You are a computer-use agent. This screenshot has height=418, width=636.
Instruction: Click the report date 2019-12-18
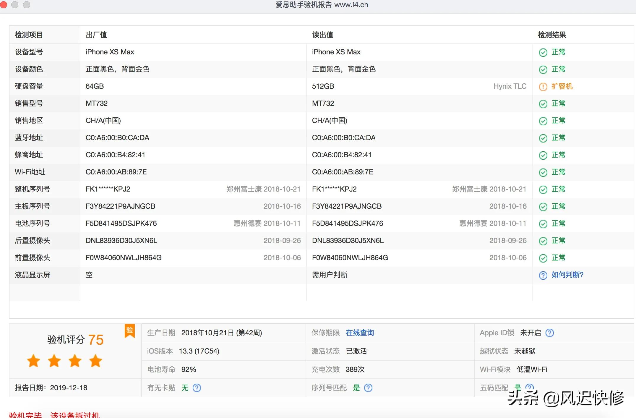click(69, 388)
